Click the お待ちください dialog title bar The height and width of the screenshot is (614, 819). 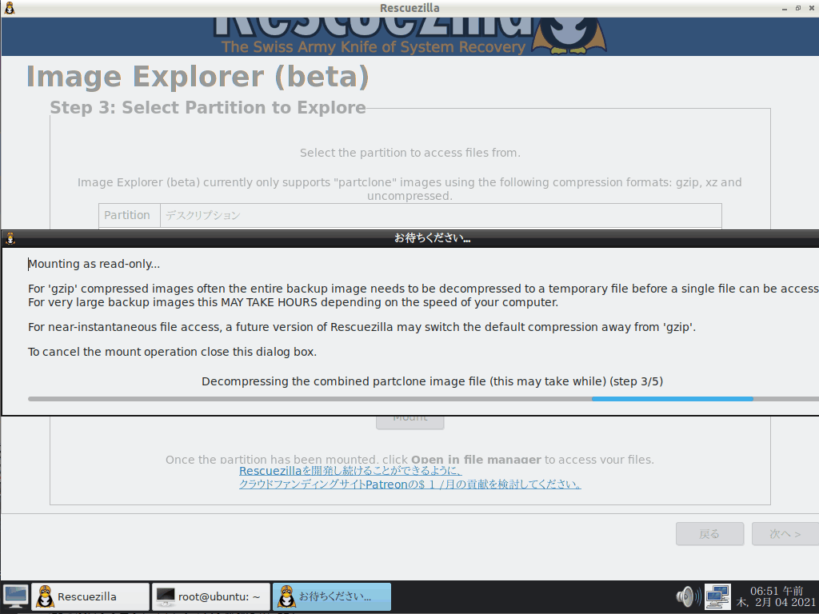pyautogui.click(x=410, y=238)
